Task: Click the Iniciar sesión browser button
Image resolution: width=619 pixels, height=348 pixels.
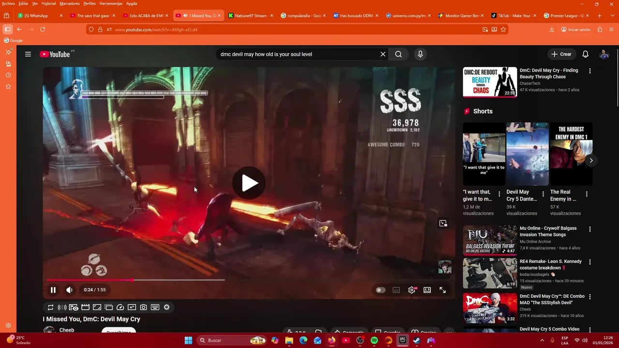Action: click(575, 29)
